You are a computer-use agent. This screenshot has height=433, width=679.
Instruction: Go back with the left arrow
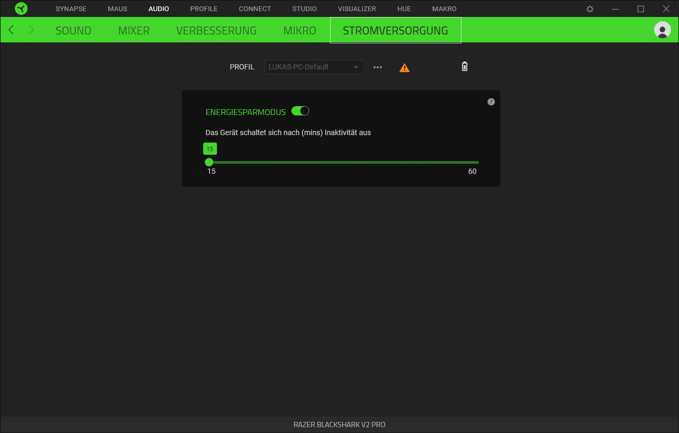[x=12, y=30]
